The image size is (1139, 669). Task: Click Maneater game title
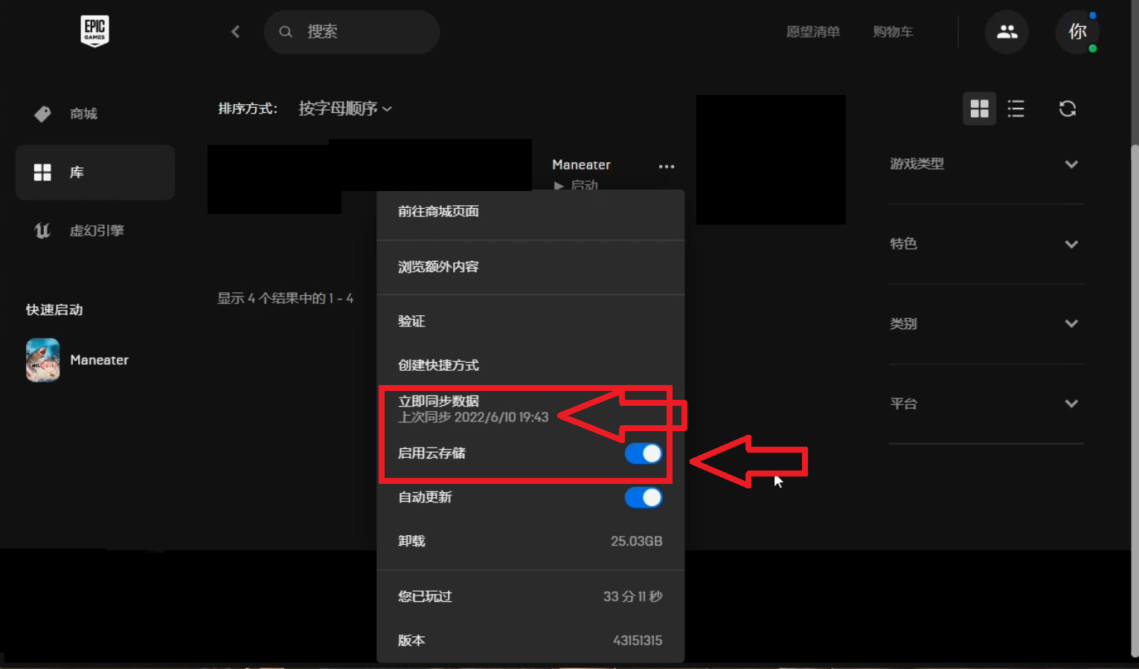pyautogui.click(x=581, y=165)
